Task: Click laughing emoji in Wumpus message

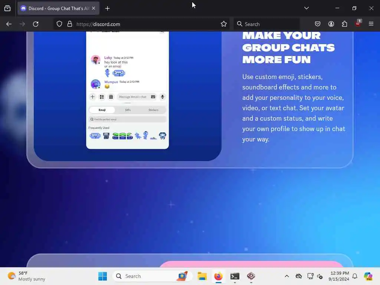Action: pos(107,86)
